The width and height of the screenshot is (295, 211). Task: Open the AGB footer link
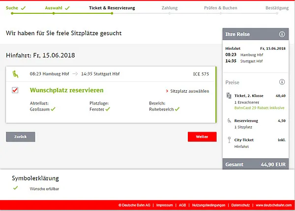[182, 205]
